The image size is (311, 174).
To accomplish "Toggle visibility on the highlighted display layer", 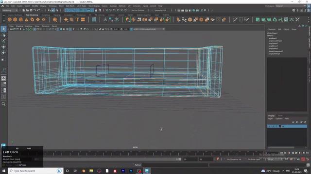I will (269, 126).
